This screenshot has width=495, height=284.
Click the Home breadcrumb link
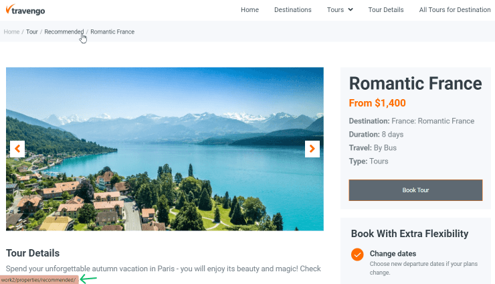click(x=11, y=31)
